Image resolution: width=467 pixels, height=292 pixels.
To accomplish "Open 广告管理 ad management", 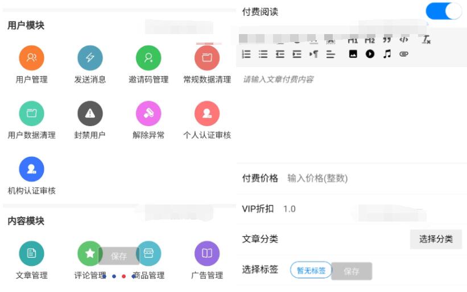I will [207, 254].
